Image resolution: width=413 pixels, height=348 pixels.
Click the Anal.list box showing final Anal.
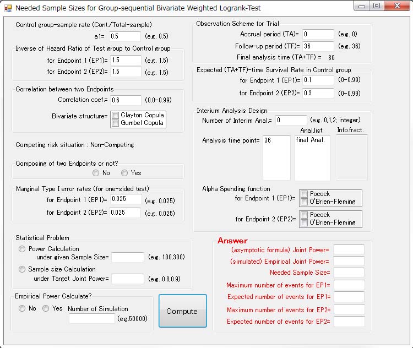pos(312,158)
